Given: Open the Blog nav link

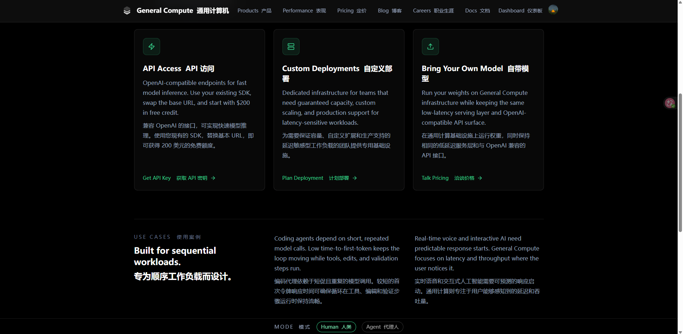Looking at the screenshot, I should pos(390,11).
